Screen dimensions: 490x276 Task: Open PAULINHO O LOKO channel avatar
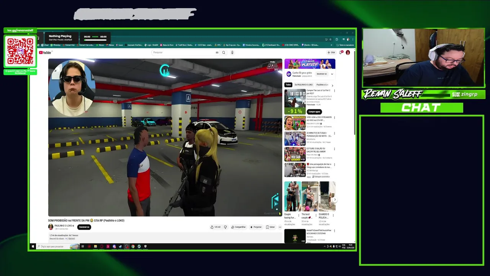click(51, 227)
